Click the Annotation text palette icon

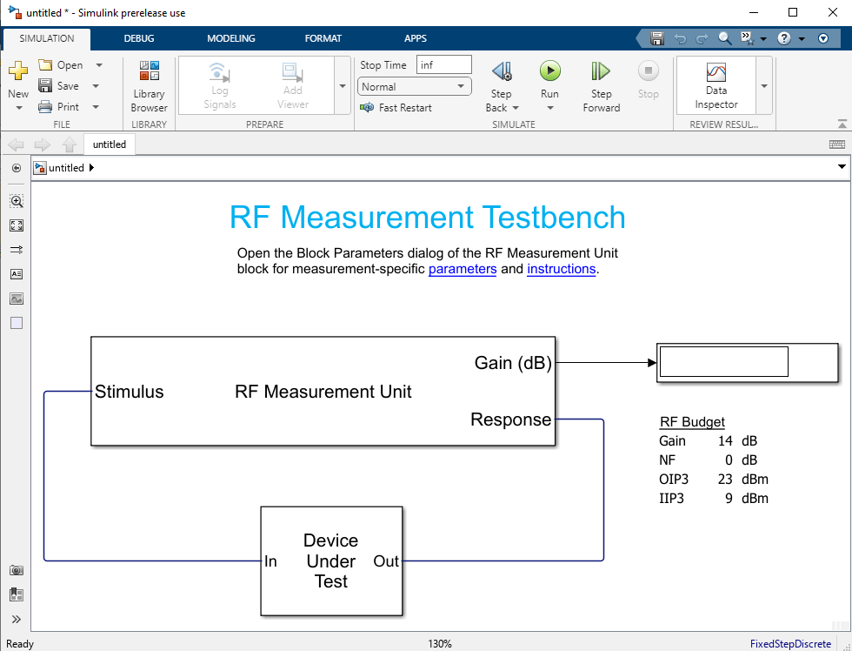(x=17, y=274)
